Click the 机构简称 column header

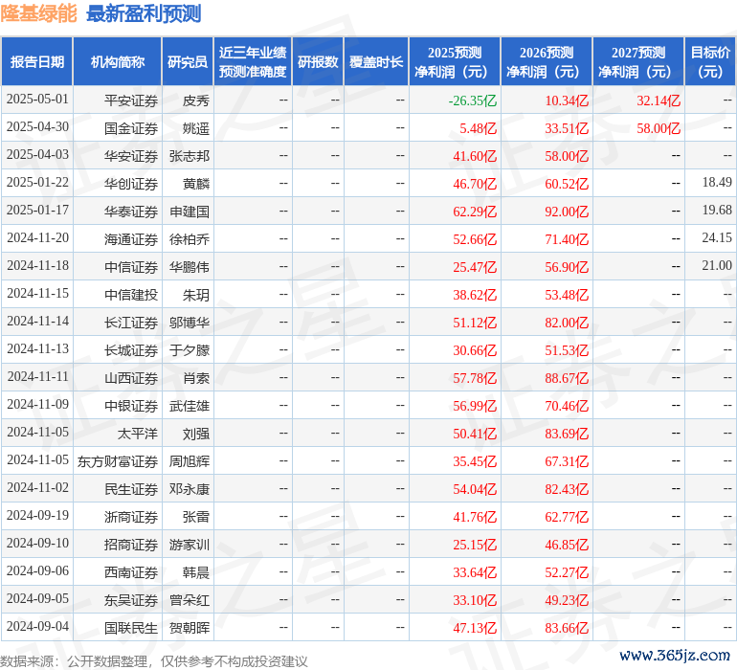[118, 61]
